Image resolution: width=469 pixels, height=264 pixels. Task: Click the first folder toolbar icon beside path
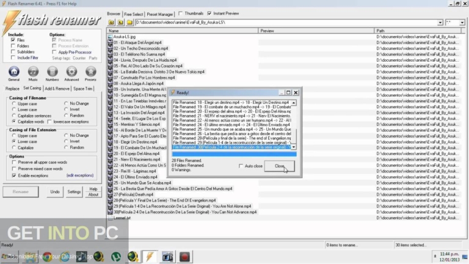pos(111,23)
